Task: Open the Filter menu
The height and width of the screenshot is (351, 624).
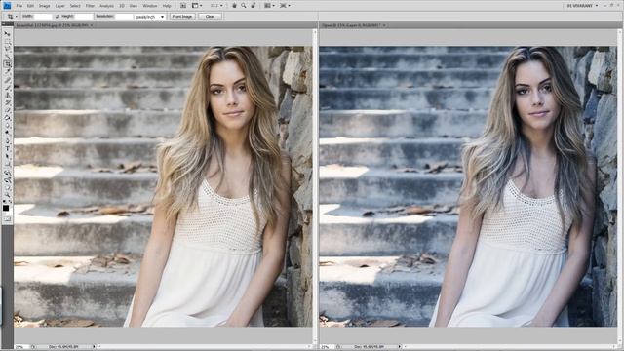Action: [x=90, y=6]
